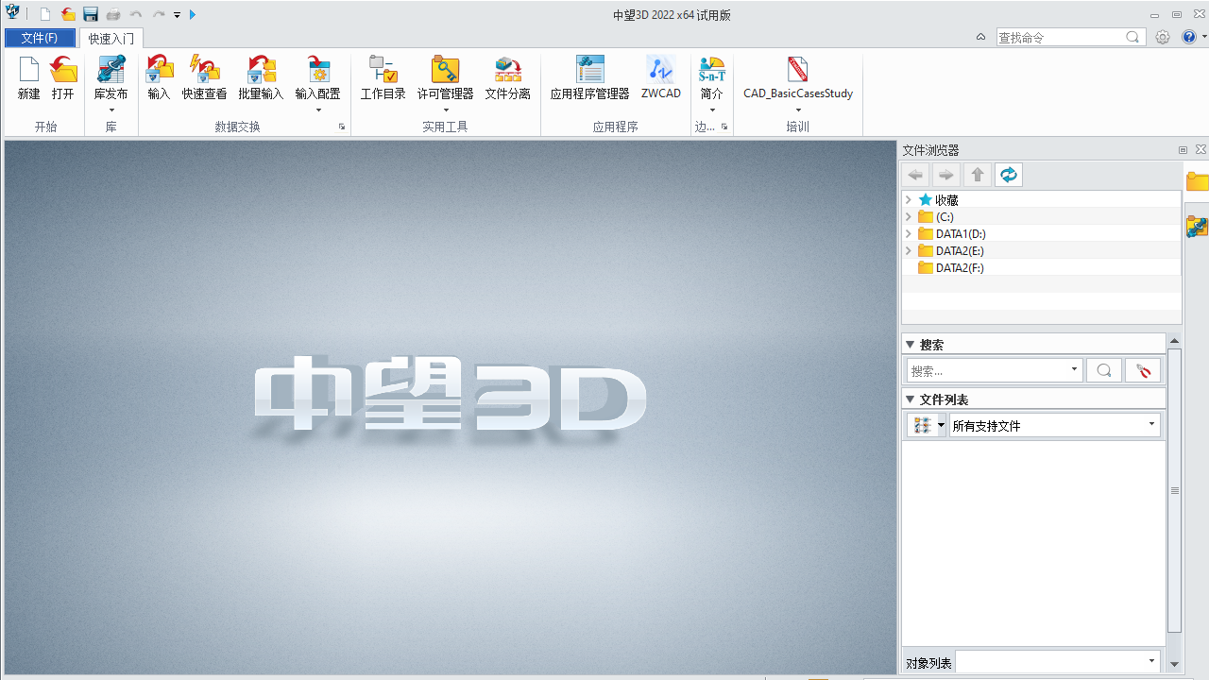Expand the (C:) drive node
Viewport: 1209px width, 680px height.
pyautogui.click(x=910, y=216)
